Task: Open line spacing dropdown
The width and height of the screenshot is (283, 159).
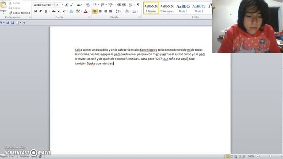Action: tap(119, 11)
